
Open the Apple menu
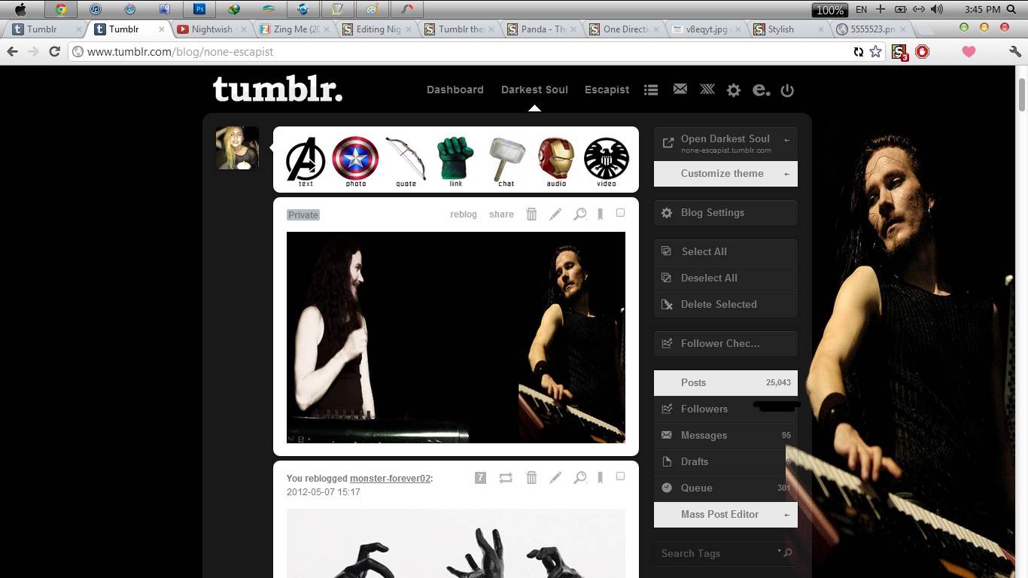[20, 10]
